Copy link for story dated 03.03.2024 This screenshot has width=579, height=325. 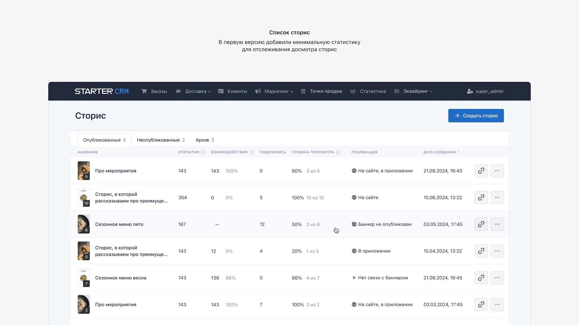pos(481,305)
